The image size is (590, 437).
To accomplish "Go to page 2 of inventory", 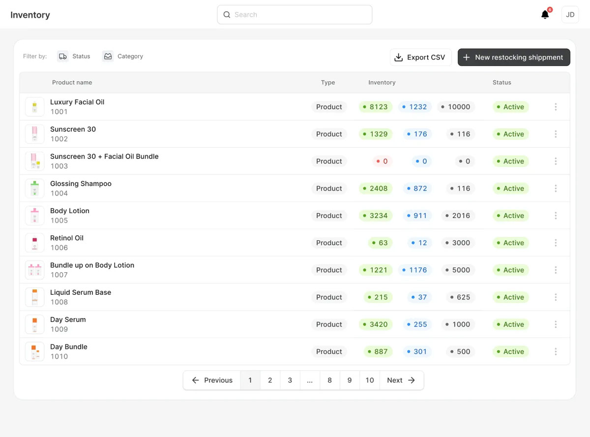I will click(x=270, y=380).
